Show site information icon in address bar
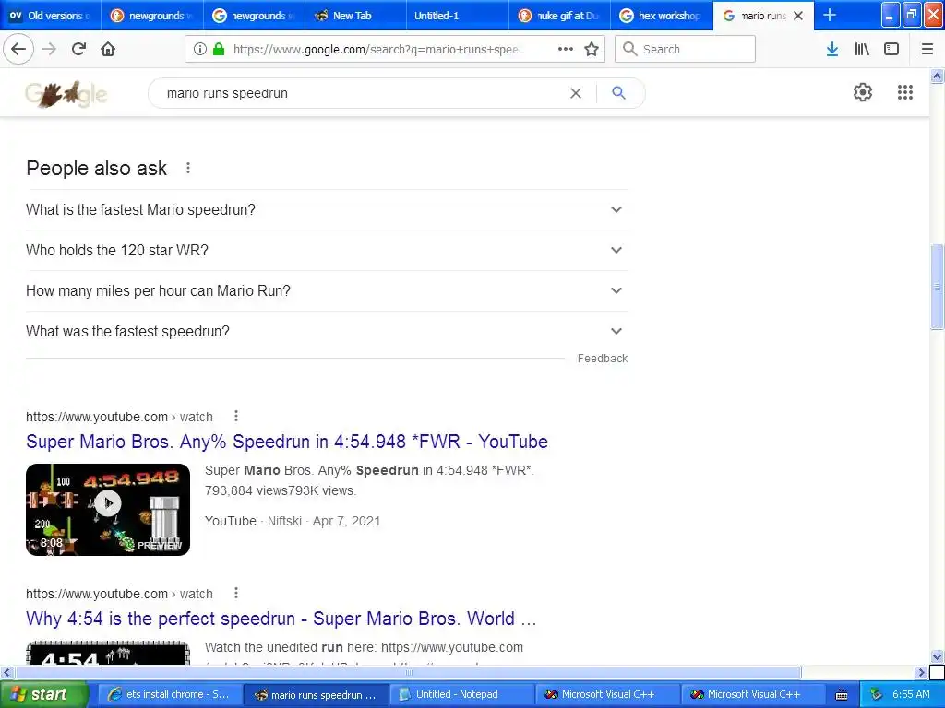This screenshot has width=945, height=708. (200, 49)
